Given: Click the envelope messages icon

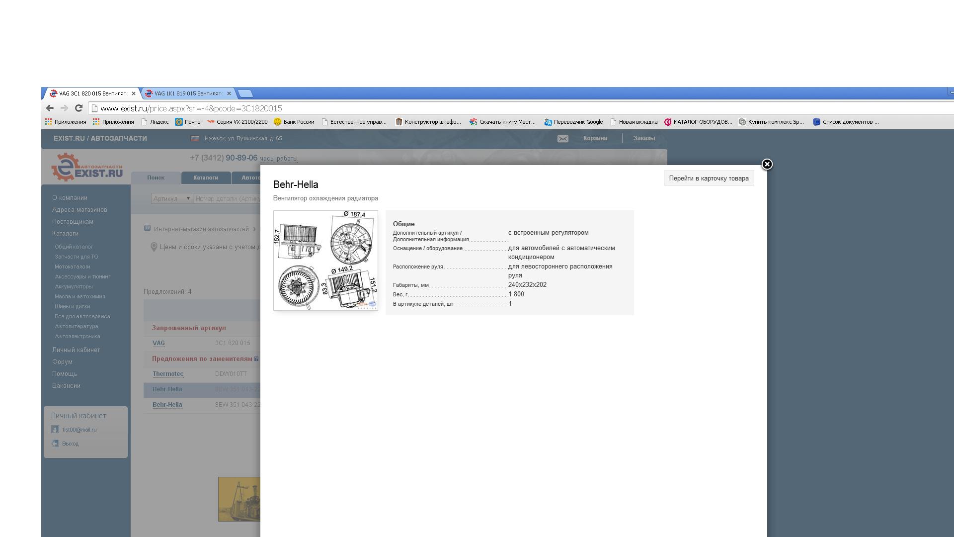Looking at the screenshot, I should click(562, 139).
